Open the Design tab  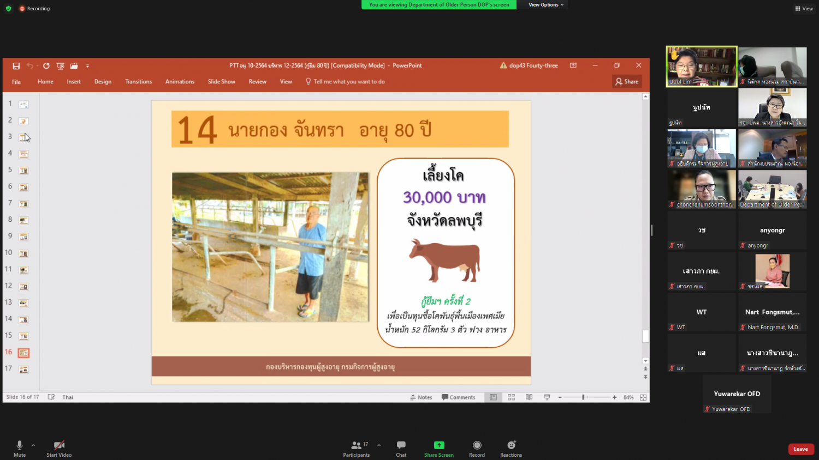103,82
